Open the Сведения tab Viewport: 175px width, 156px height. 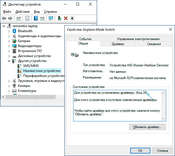point(154,44)
